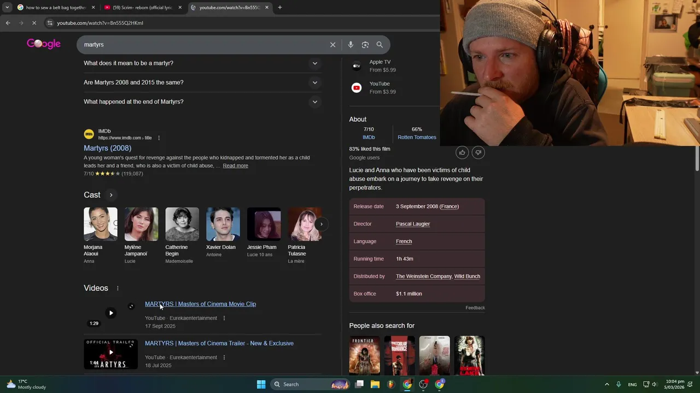Open 'Masters of Cinema Trailer - New & Exclusive' link
Viewport: 700px width, 393px height.
(219, 343)
